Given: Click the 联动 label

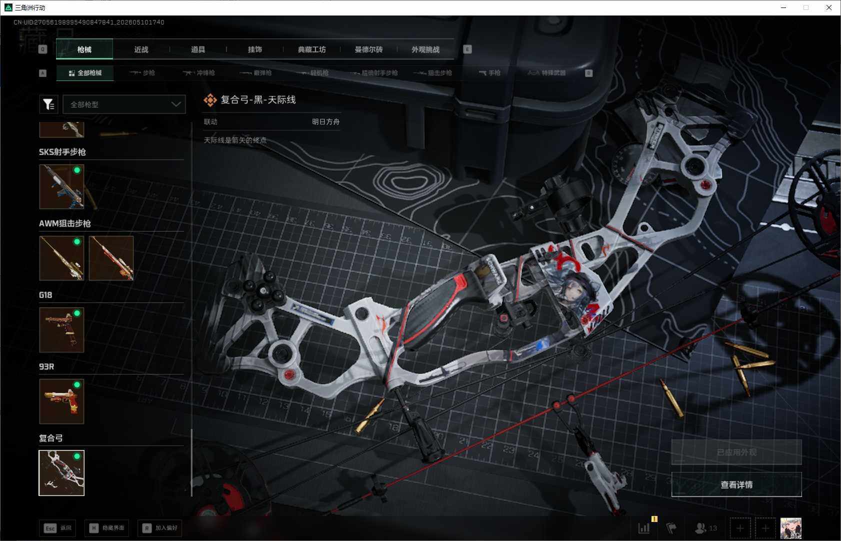Looking at the screenshot, I should pos(210,121).
